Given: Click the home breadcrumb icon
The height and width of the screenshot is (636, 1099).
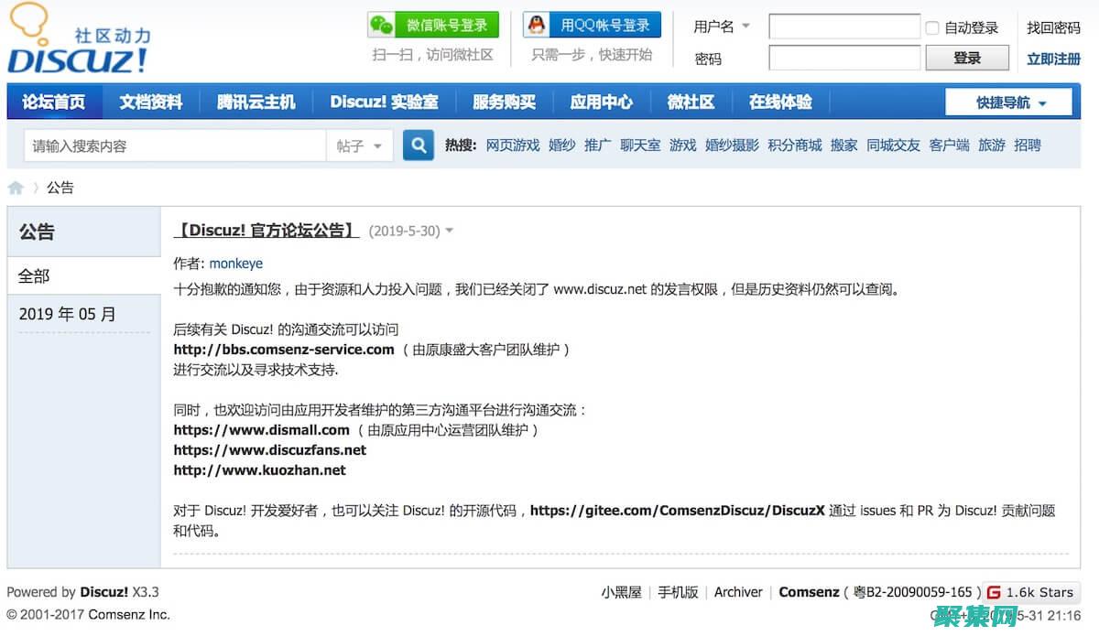Looking at the screenshot, I should pyautogui.click(x=16, y=187).
